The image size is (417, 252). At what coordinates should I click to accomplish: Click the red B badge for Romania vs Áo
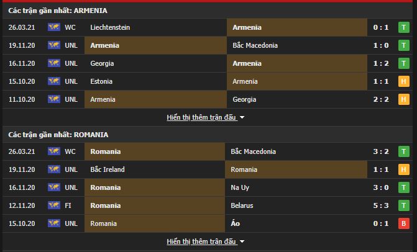click(404, 223)
